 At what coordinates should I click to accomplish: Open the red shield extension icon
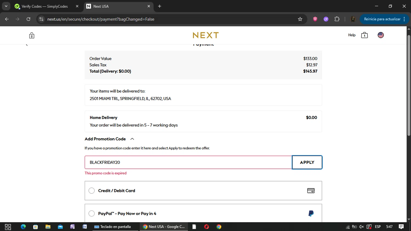point(315,19)
